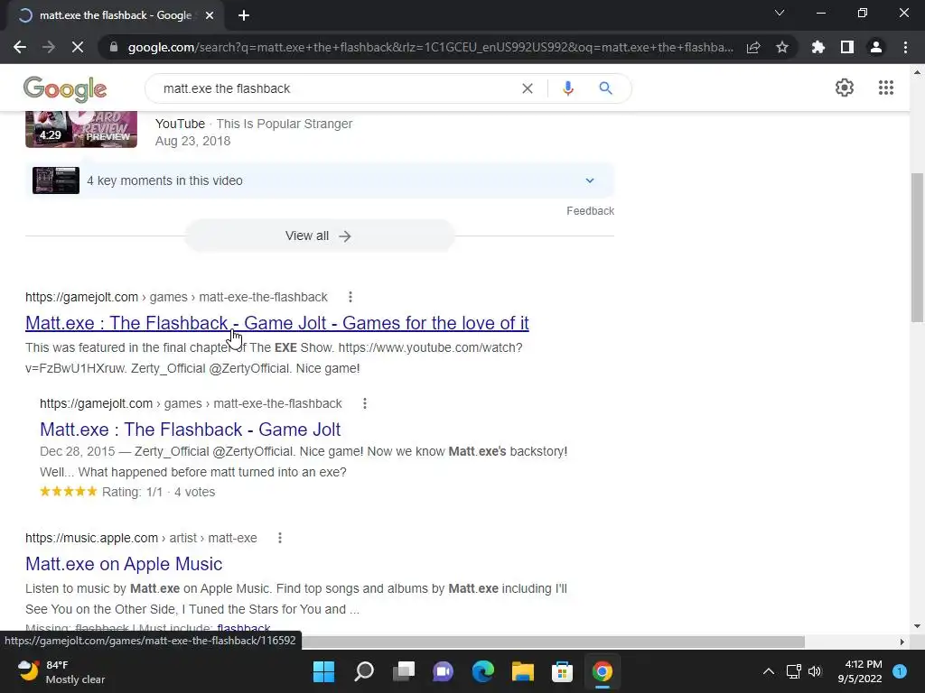Send Feedback on video results
925x693 pixels.
point(590,211)
